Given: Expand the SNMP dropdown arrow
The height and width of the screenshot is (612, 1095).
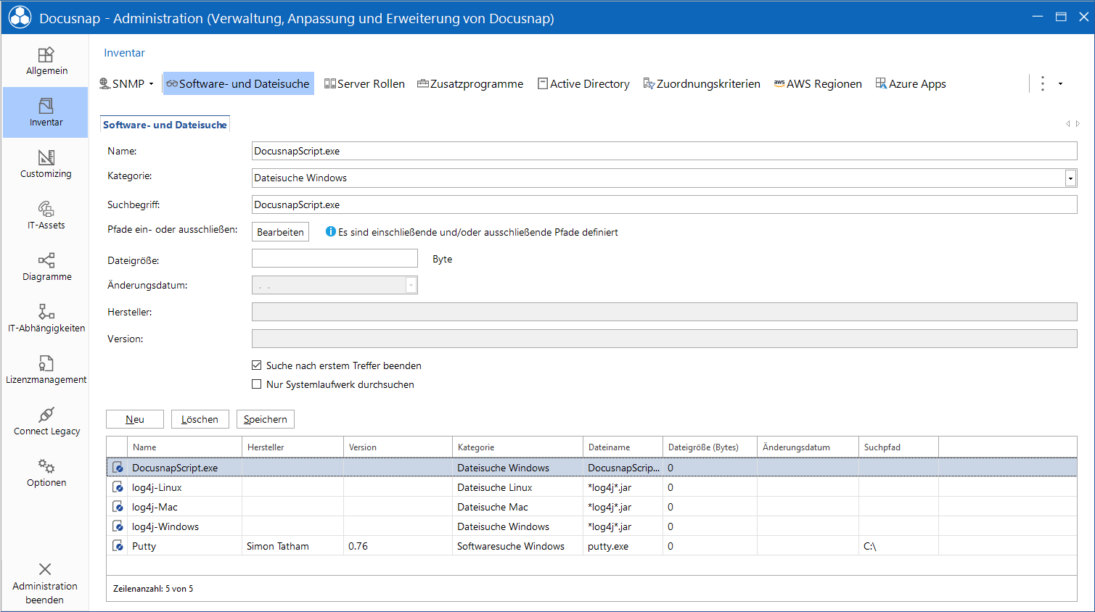Looking at the screenshot, I should pyautogui.click(x=151, y=84).
